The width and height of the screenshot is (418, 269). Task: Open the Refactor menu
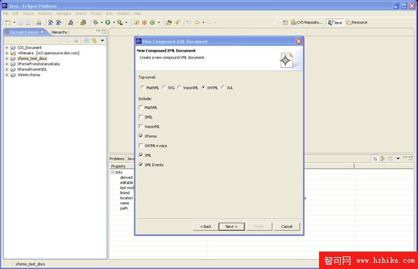point(45,13)
